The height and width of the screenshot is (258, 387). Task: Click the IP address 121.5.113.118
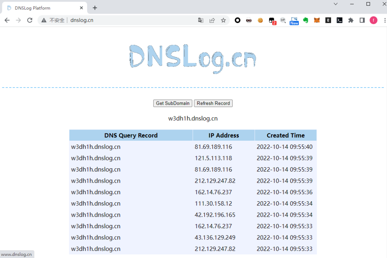(213, 158)
